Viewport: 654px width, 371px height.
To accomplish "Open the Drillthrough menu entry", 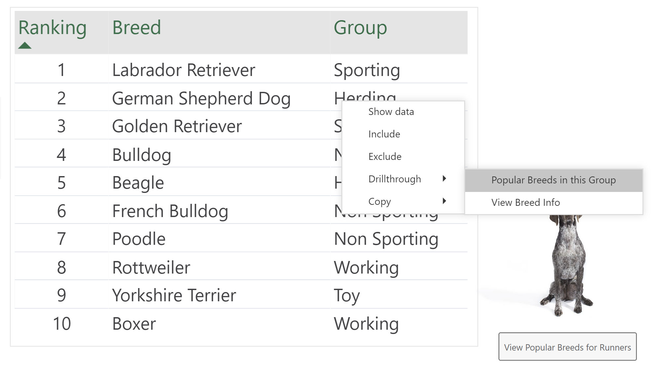I will pyautogui.click(x=403, y=179).
